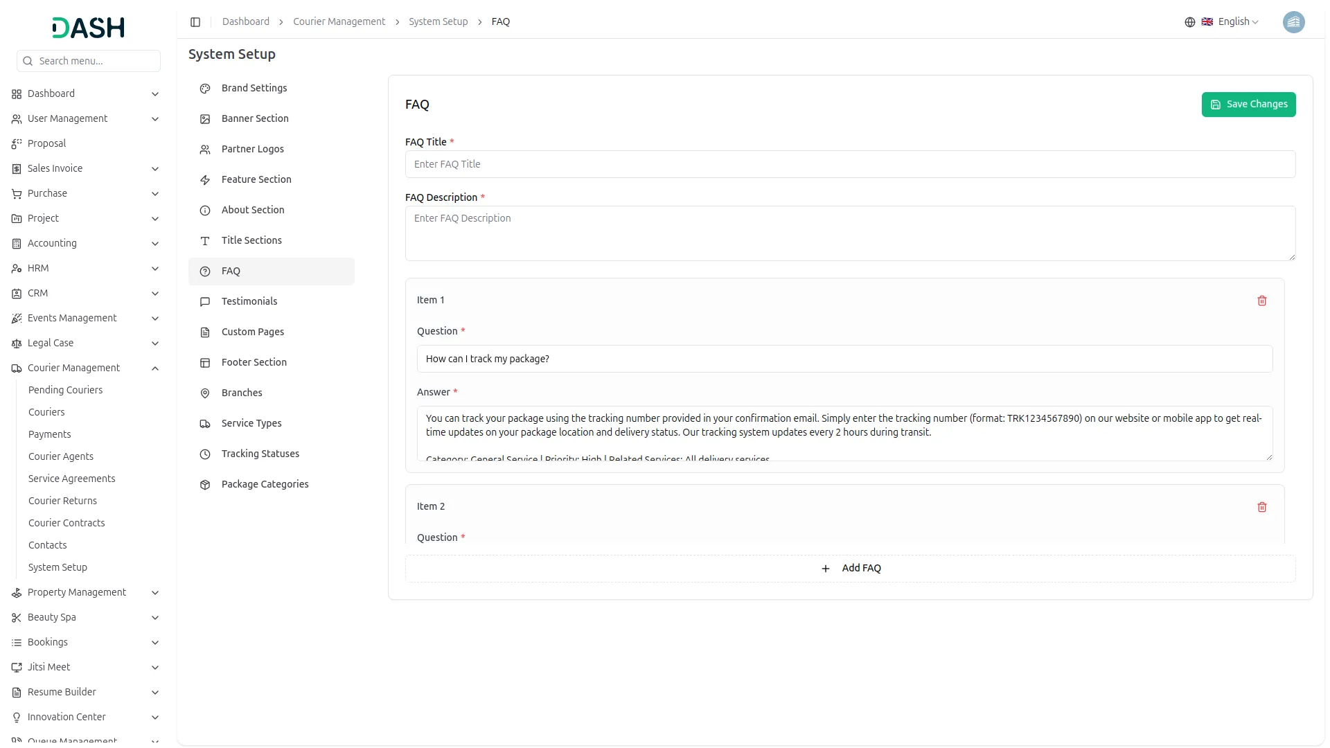Delete FAQ Item 1 with trash icon
Screen dimensions: 1330x748
point(1261,301)
